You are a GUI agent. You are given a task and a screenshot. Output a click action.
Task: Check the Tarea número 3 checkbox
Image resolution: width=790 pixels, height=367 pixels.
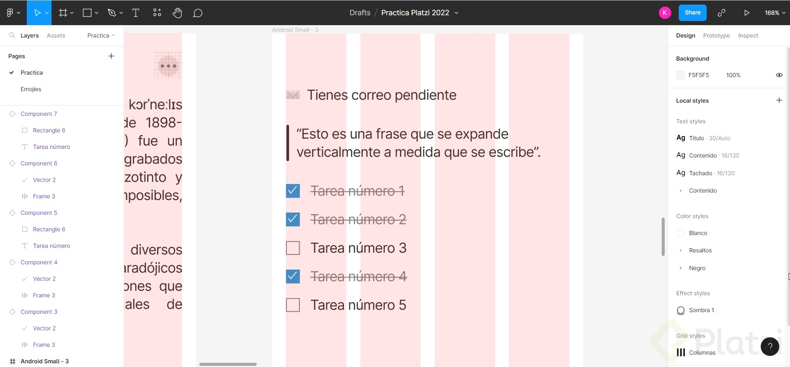coord(293,248)
